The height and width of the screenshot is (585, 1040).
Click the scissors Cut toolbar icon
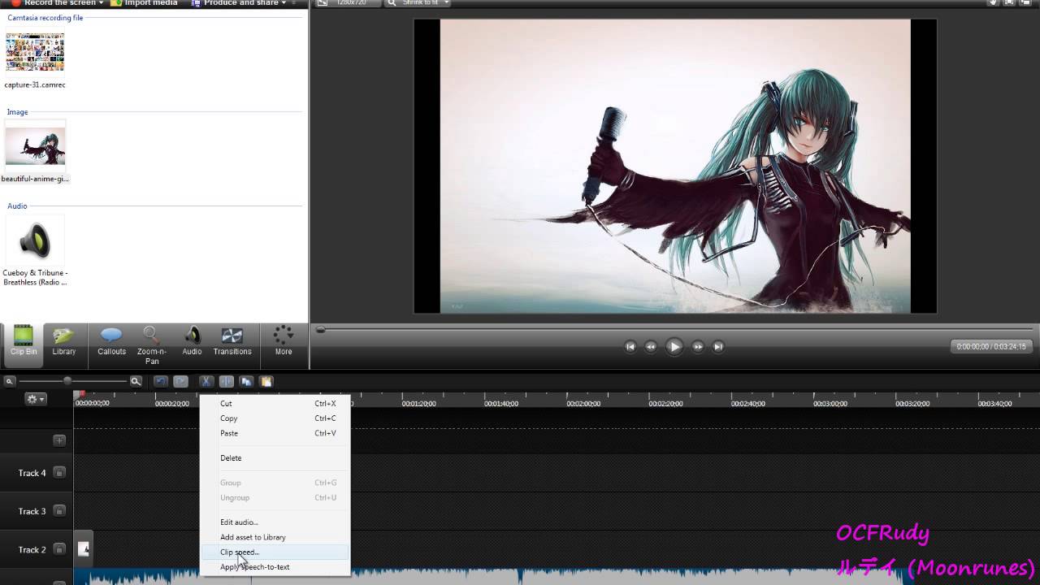(206, 381)
